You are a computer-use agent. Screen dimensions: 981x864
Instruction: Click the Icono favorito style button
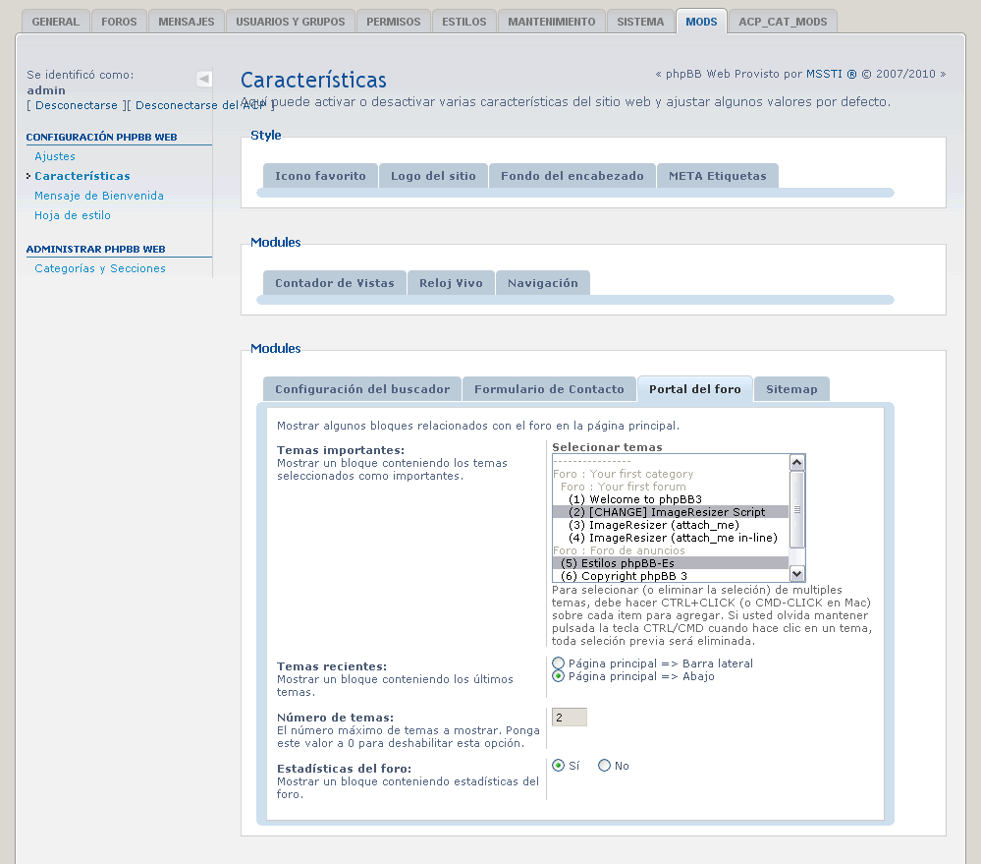pyautogui.click(x=319, y=175)
